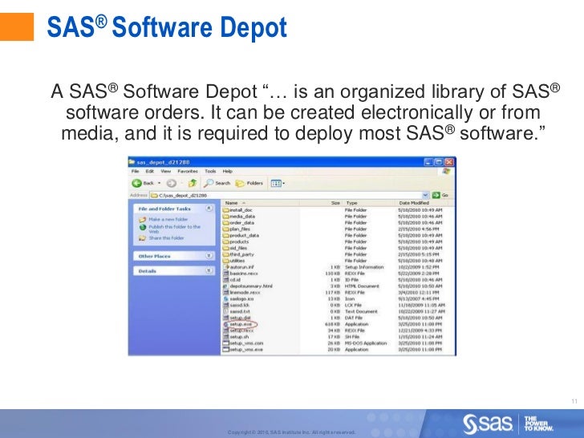This screenshot has height=438, width=584.
Task: Select the depotsummary.html file icon
Action: (x=226, y=286)
